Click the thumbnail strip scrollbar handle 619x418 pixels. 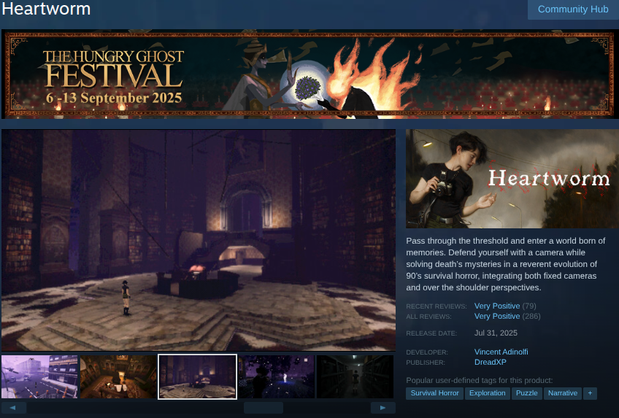[x=264, y=408]
